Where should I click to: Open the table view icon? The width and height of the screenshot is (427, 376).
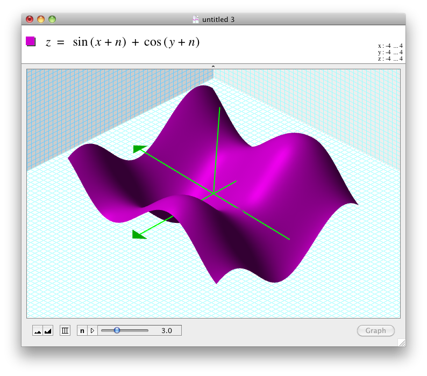click(x=65, y=330)
